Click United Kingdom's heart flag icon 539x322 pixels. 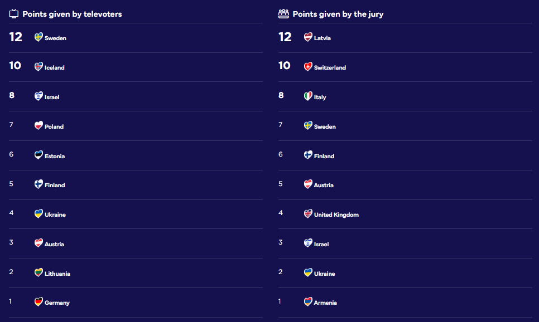point(308,214)
